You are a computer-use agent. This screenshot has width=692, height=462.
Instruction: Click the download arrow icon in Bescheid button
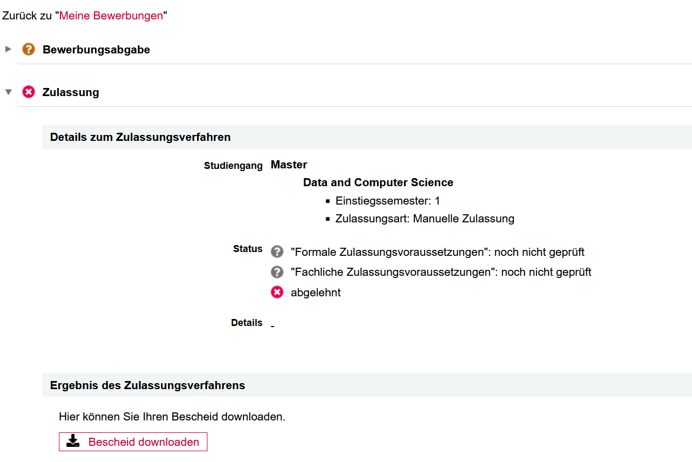[x=73, y=441]
